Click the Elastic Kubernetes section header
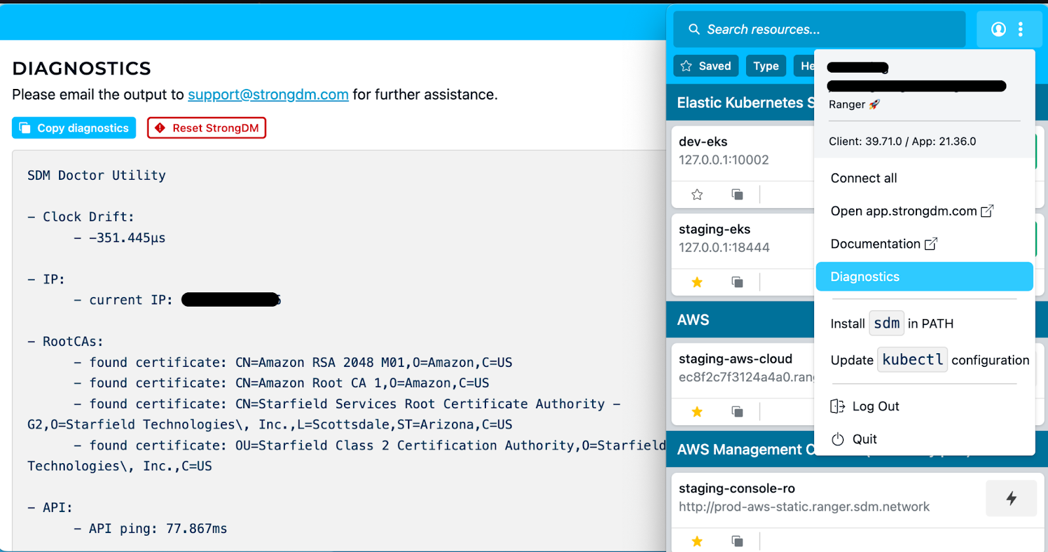The image size is (1048, 552). [740, 103]
